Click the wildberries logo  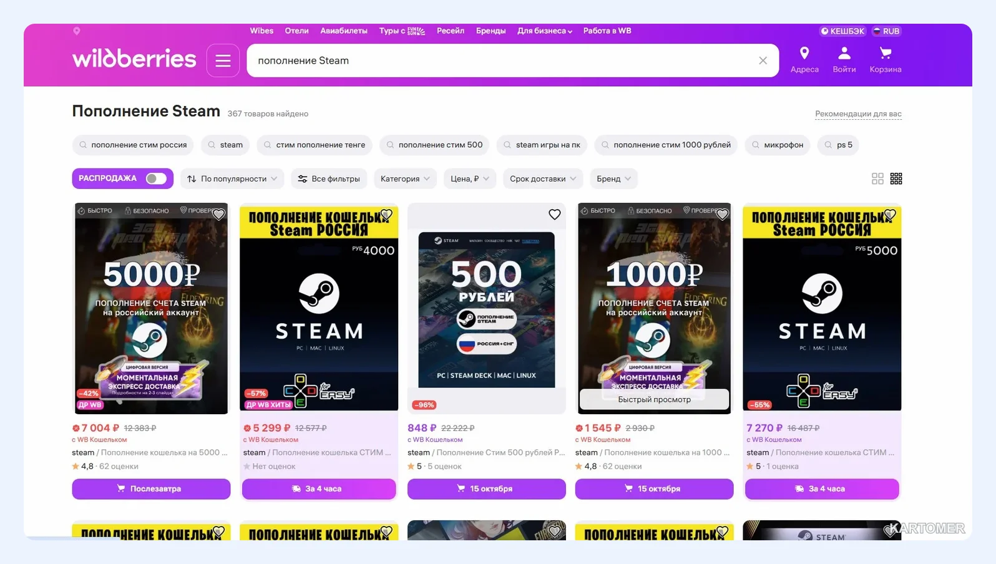(x=134, y=59)
